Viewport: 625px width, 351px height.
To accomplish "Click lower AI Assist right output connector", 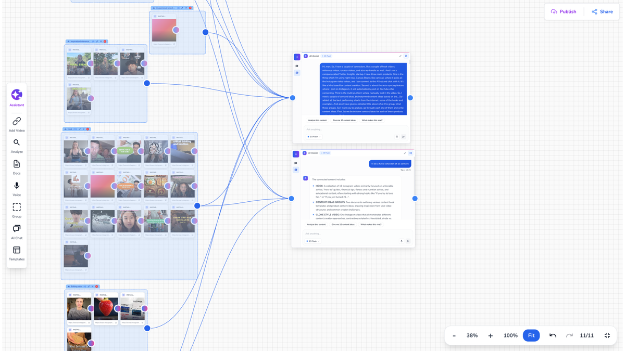I will [x=415, y=198].
